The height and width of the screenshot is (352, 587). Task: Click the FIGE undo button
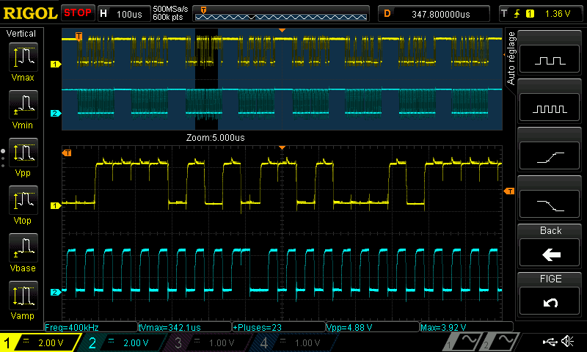[550, 301]
